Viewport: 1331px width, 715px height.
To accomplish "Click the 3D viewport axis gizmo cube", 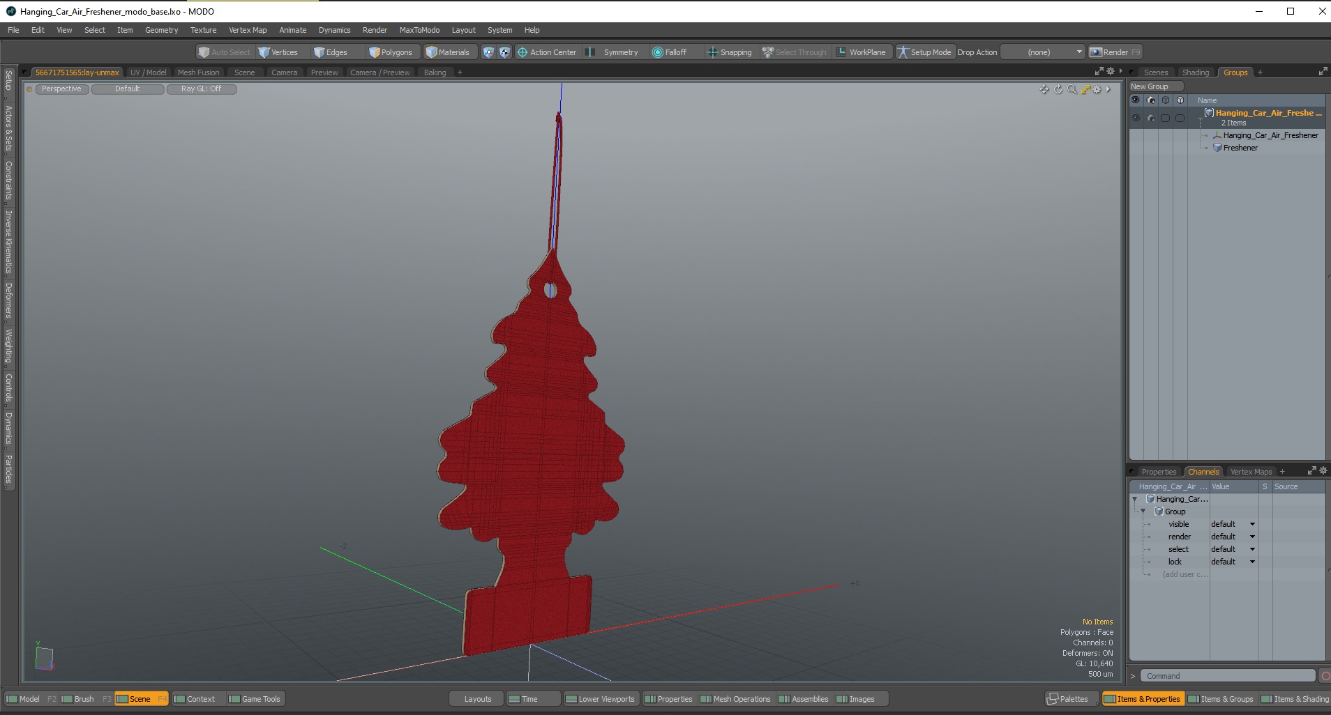I will coord(44,658).
